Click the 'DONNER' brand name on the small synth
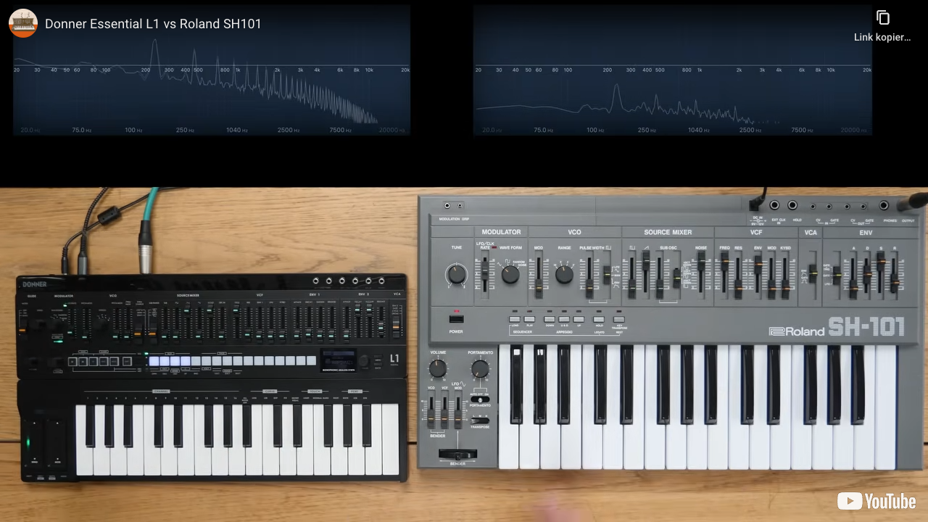Screen dimensions: 928x522 34,284
